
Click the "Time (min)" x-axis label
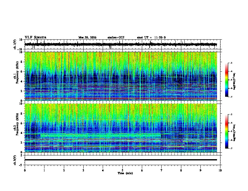125,173
